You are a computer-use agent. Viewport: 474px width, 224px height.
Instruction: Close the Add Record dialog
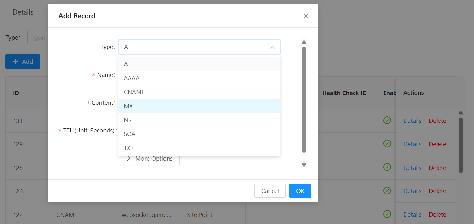point(306,16)
